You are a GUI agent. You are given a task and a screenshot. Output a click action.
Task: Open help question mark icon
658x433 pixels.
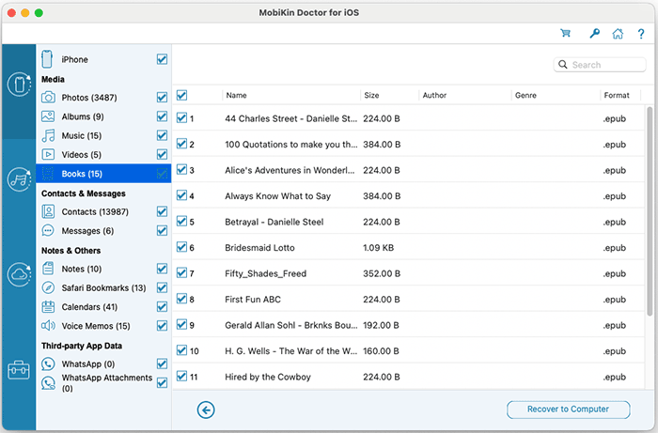pyautogui.click(x=641, y=34)
